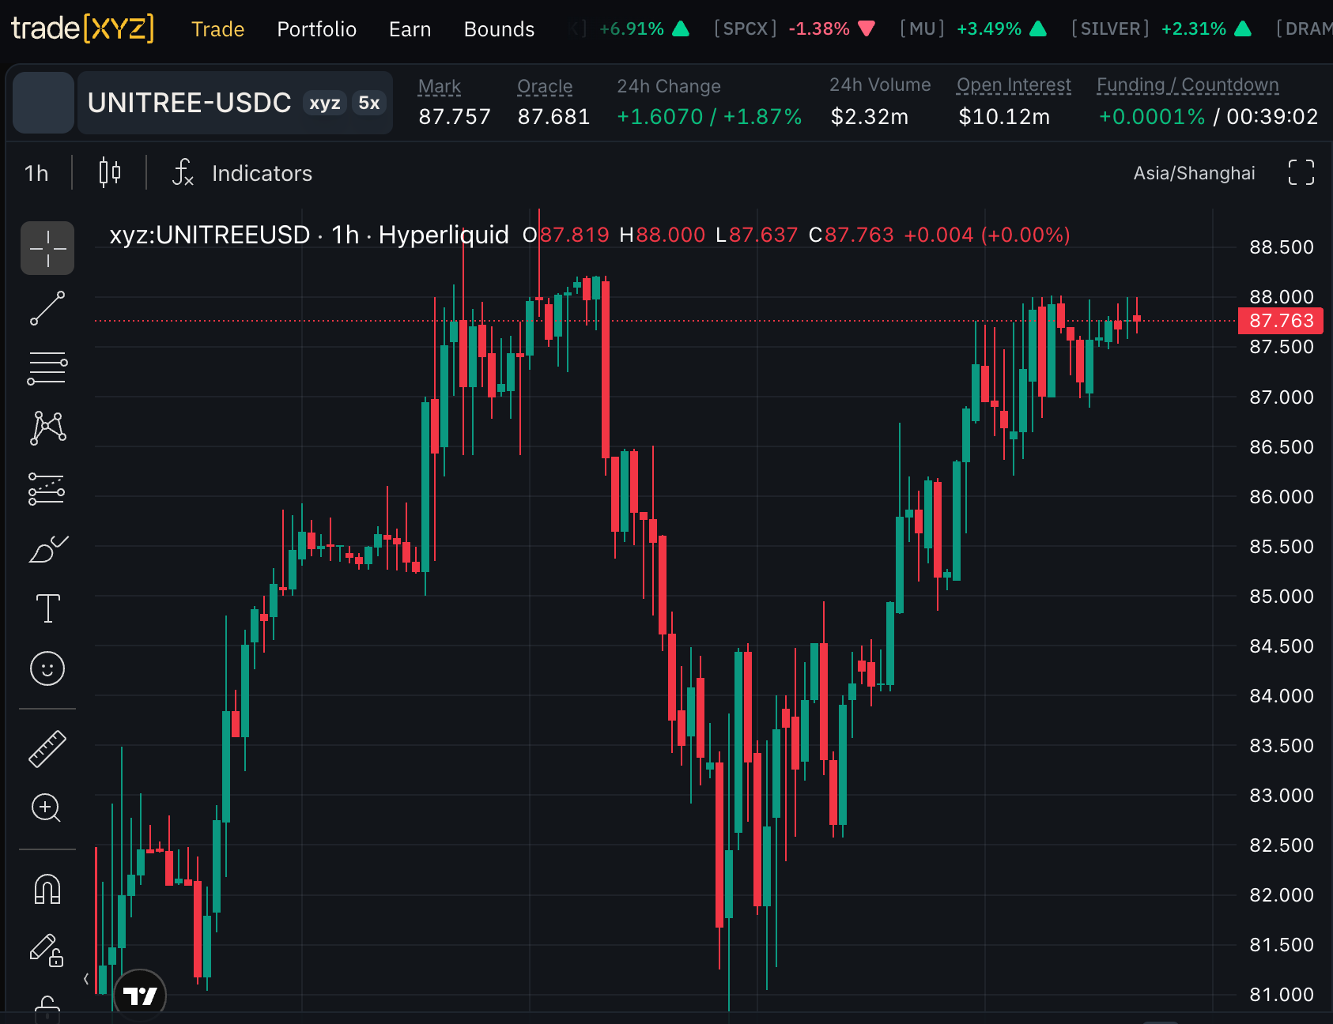Image resolution: width=1333 pixels, height=1024 pixels.
Task: Click the zoom in tool
Action: (x=47, y=808)
